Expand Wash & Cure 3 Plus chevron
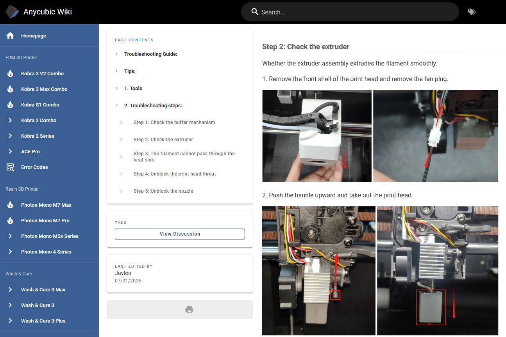This screenshot has height=337, width=506. pyautogui.click(x=11, y=321)
